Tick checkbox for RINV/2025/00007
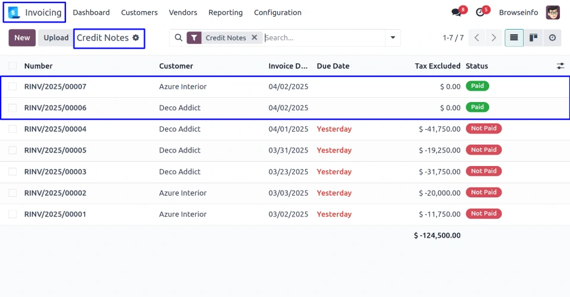 point(12,87)
